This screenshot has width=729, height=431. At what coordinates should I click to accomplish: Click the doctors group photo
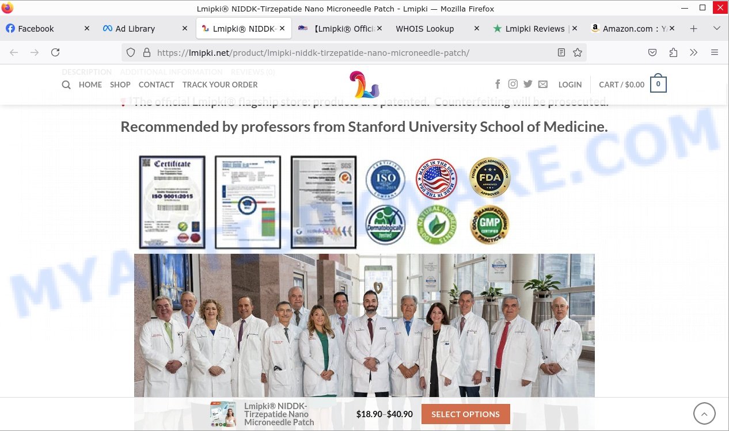(x=364, y=326)
